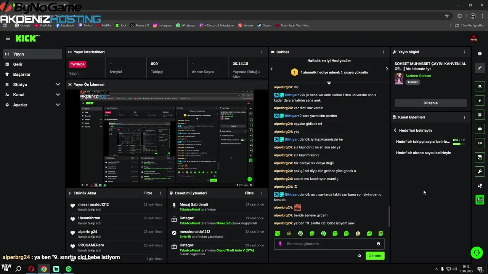
Task: Toggle the lightning activity feed icon
Action: tap(480, 100)
